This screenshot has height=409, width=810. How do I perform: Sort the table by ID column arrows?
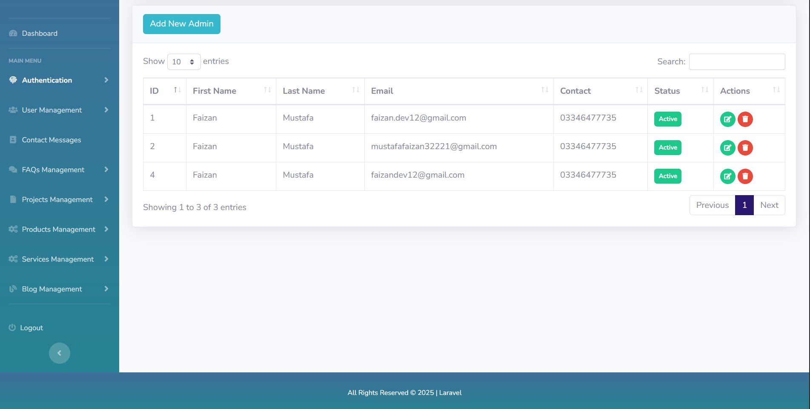[177, 90]
